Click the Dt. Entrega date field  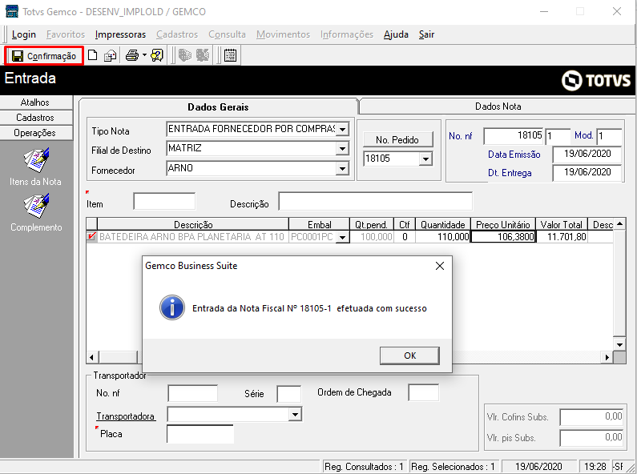click(x=587, y=172)
